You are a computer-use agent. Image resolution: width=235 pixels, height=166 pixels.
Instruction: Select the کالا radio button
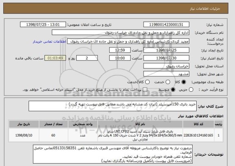pos(184,82)
